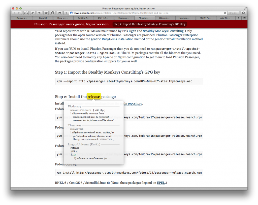Open the generic RubyGems installation method link
The image size is (258, 205).
tap(118, 39)
